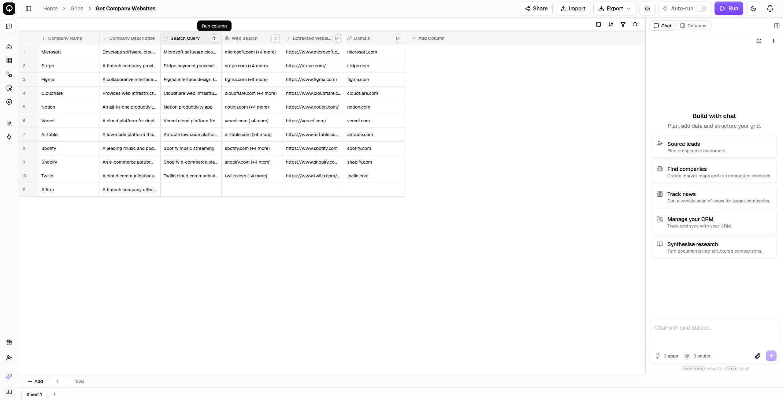The height and width of the screenshot is (400, 783).
Task: Open the row layout icon in grid toolbar
Action: [598, 24]
